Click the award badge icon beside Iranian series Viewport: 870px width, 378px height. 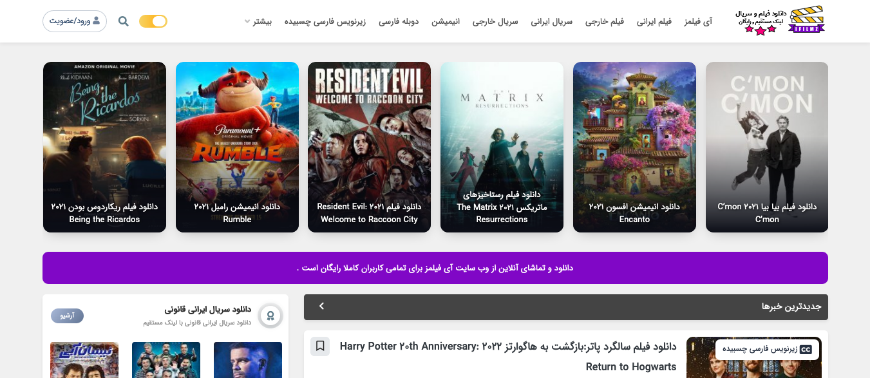[x=270, y=316]
